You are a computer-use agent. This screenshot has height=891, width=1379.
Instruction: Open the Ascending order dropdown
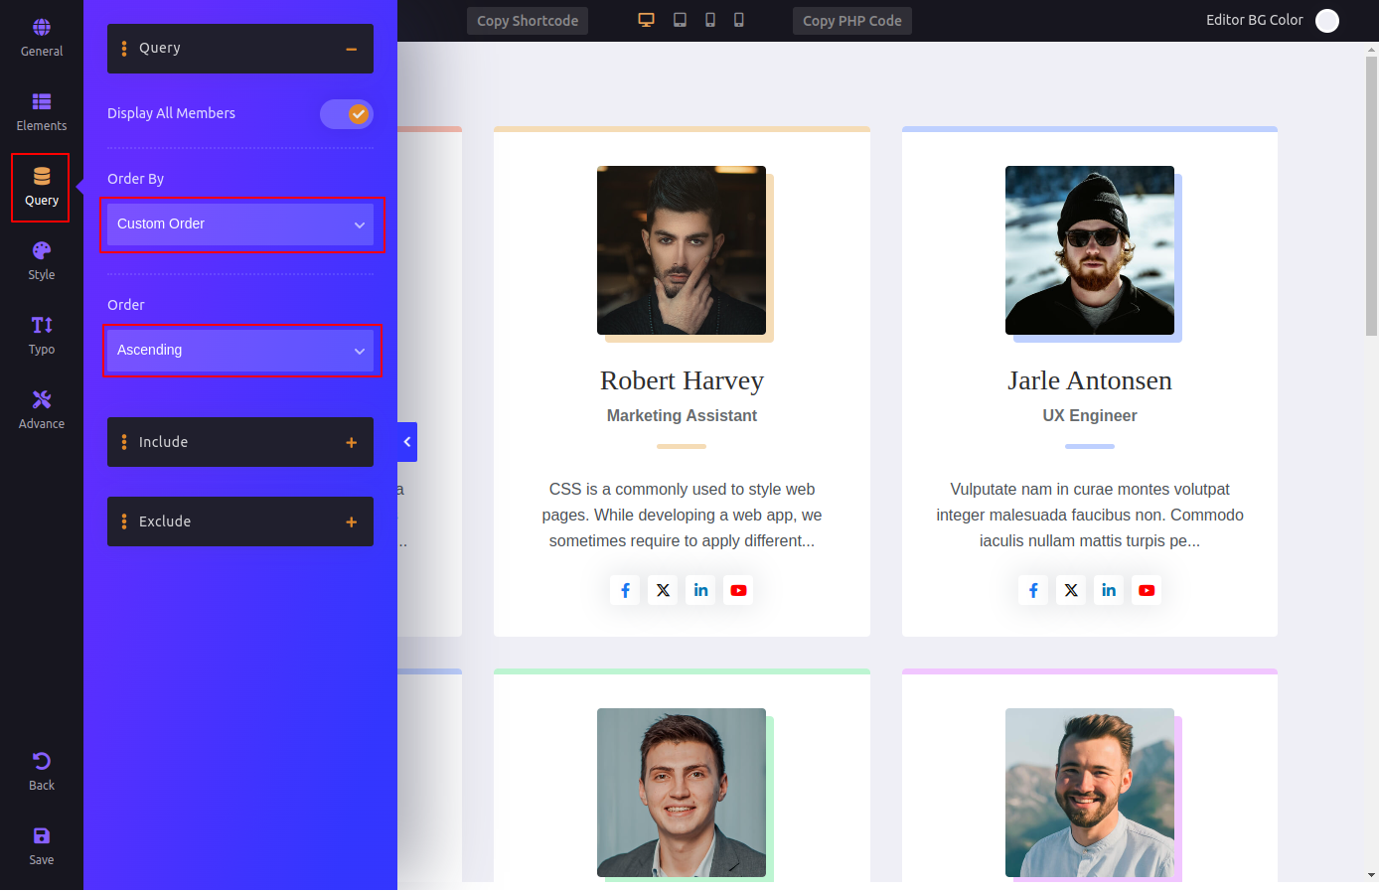[x=240, y=351]
